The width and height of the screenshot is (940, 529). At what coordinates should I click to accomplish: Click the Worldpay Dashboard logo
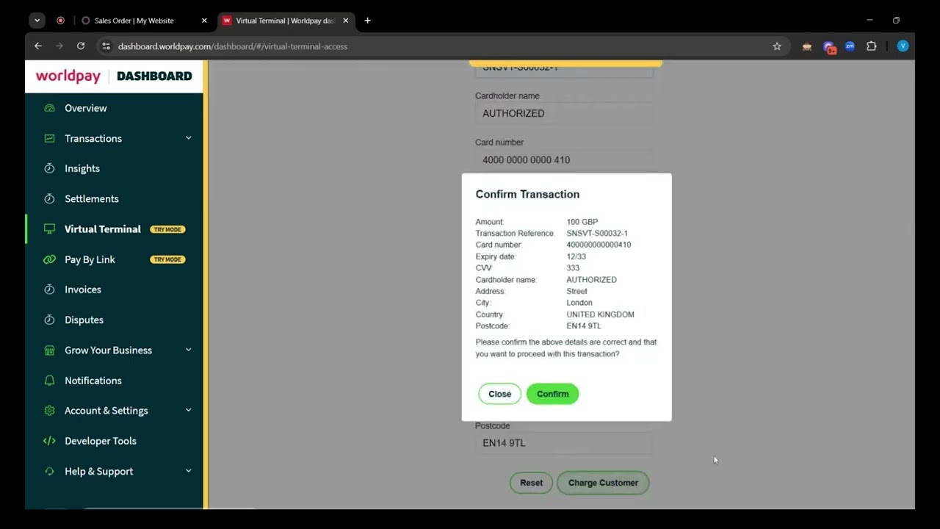(114, 76)
